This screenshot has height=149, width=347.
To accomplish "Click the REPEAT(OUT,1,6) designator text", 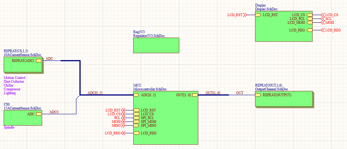I will 269,85.
